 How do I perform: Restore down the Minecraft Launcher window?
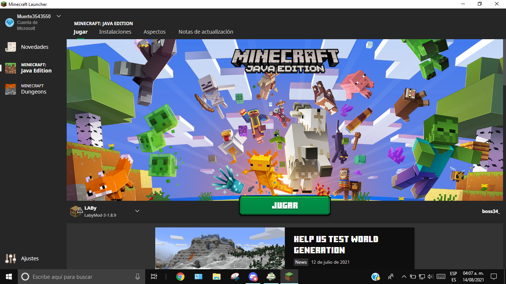(x=480, y=4)
